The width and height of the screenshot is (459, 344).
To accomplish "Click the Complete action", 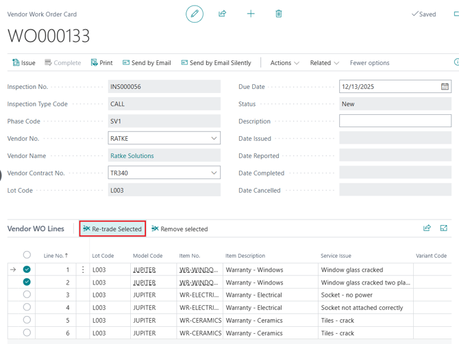I will click(62, 62).
